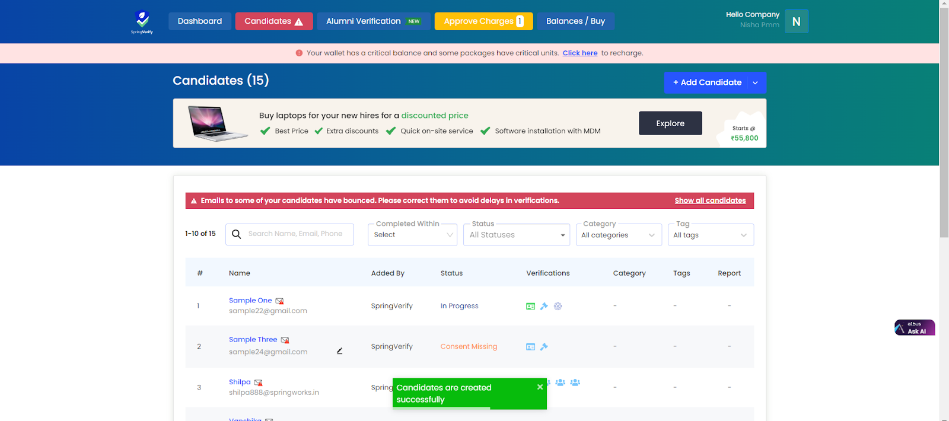Image resolution: width=949 pixels, height=421 pixels.
Task: Click the edit pencil for sample24@gmail.com
Action: point(339,351)
